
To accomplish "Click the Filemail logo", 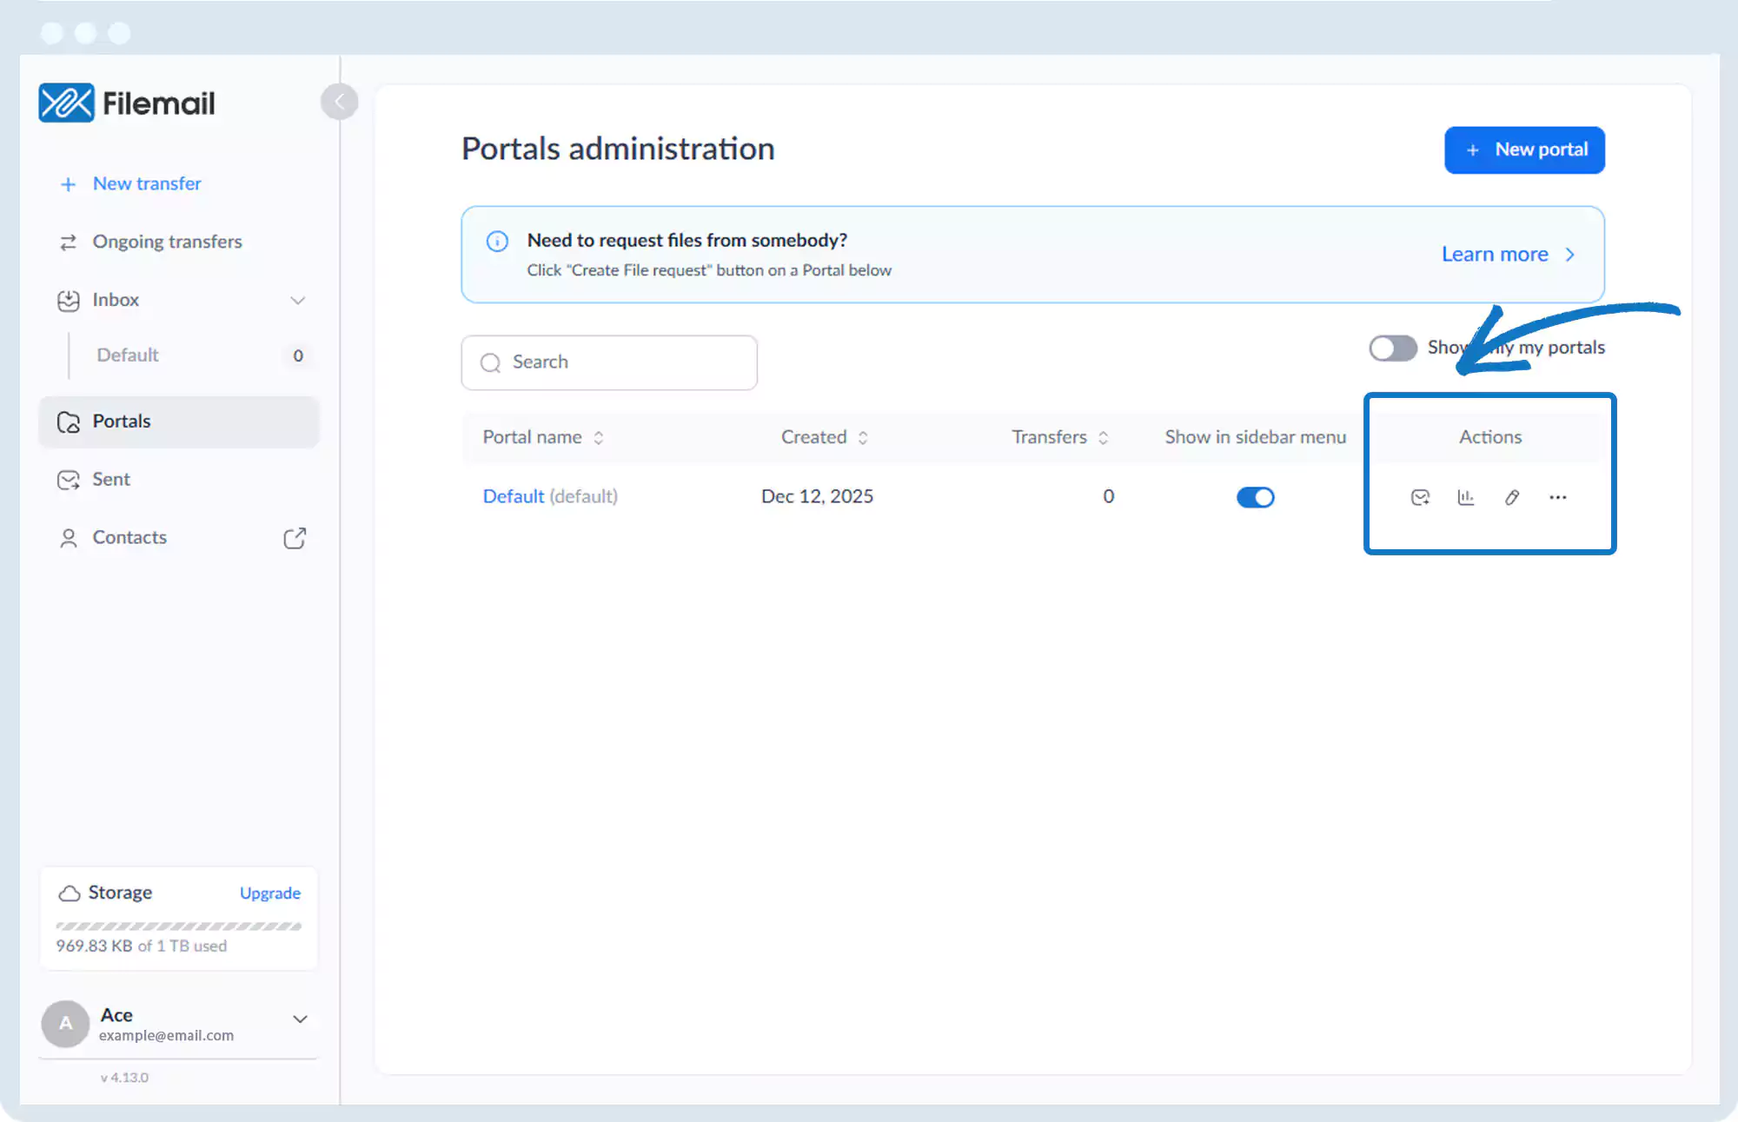I will (x=127, y=103).
